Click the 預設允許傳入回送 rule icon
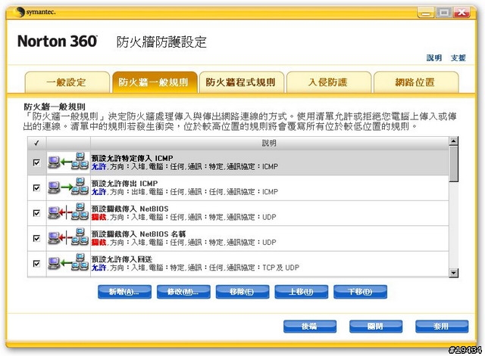This screenshot has height=356, width=485. click(x=68, y=263)
